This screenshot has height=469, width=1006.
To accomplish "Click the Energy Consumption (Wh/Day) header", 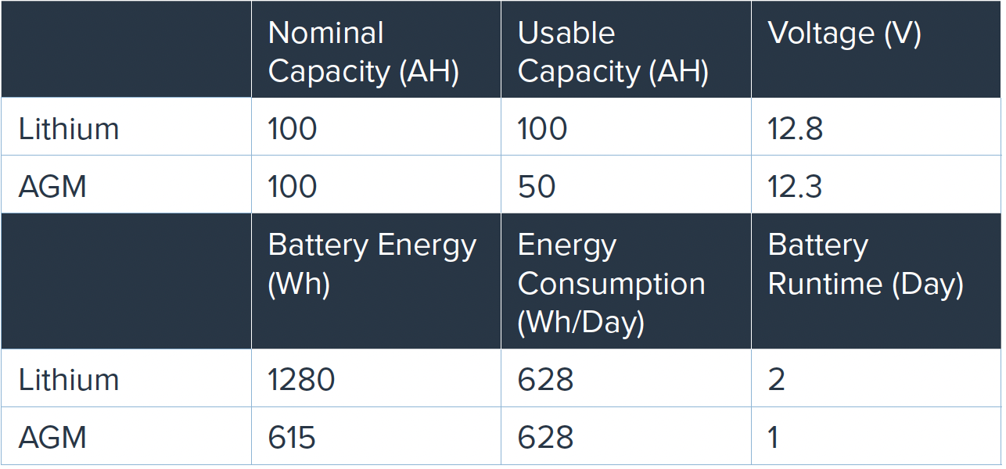I will click(611, 283).
